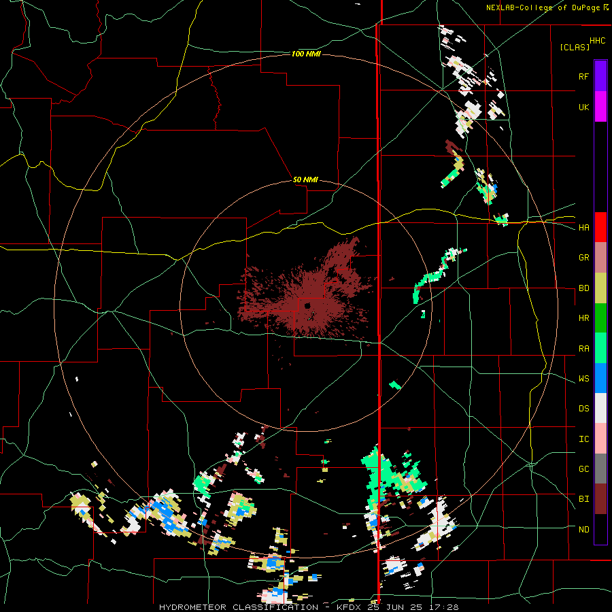Pick the RA bright green legend swatch

pos(600,348)
